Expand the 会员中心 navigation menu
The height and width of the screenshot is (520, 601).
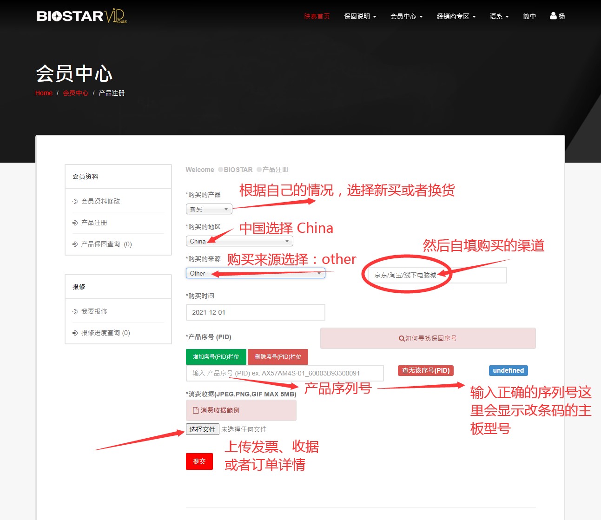coord(406,16)
